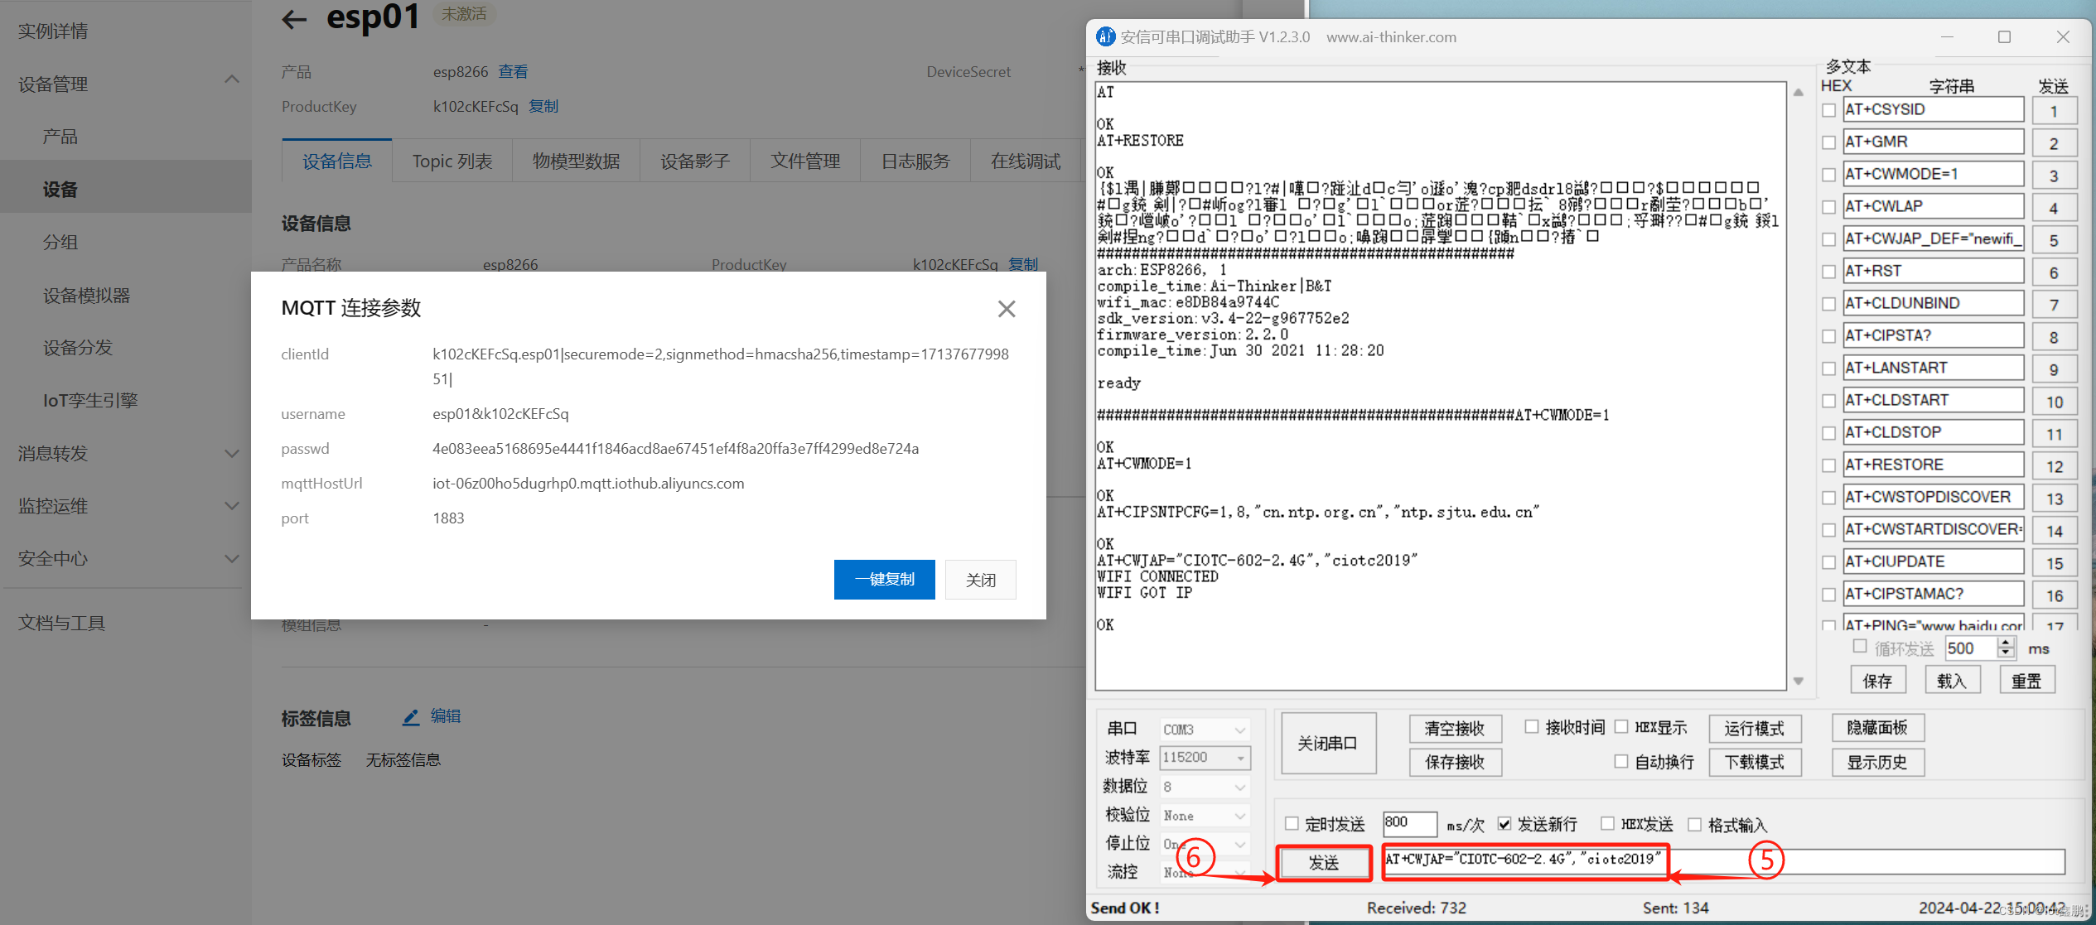This screenshot has width=2096, height=925.
Task: Open the 设备影子 tab
Action: point(695,161)
